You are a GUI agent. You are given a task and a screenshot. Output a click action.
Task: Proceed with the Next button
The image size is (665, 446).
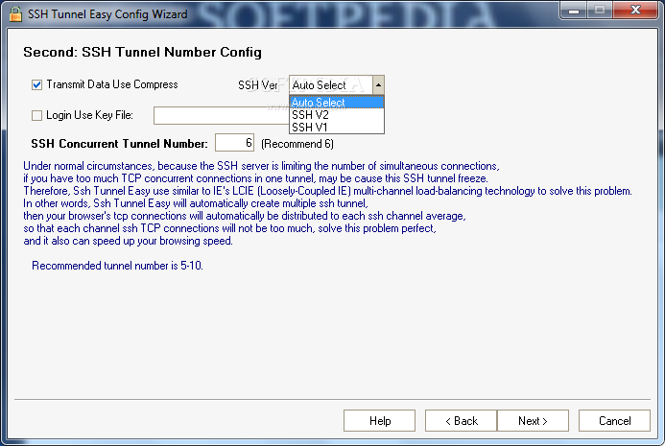pyautogui.click(x=533, y=420)
